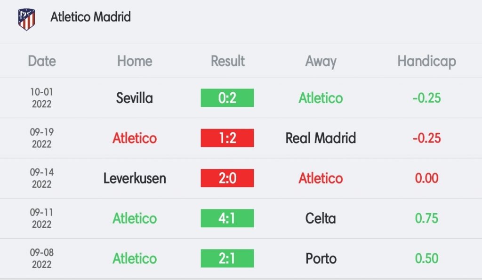482x280 pixels.
Task: Click the green 4:1 result badge
Action: 227,218
